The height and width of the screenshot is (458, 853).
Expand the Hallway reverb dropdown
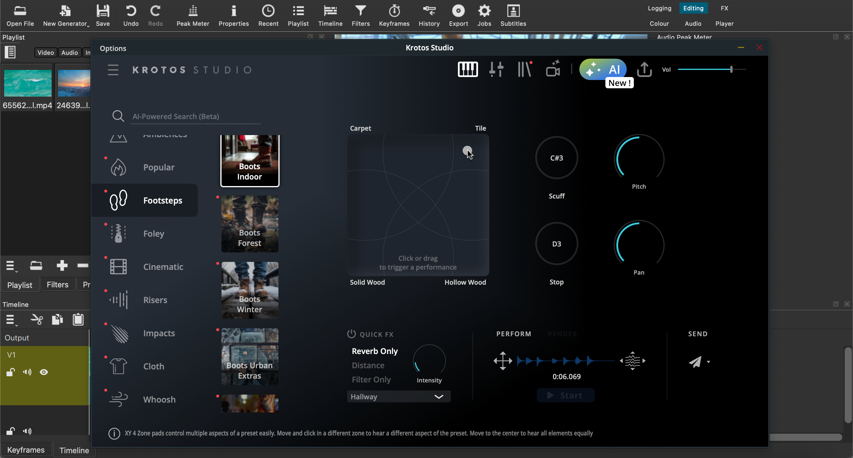[x=438, y=396]
